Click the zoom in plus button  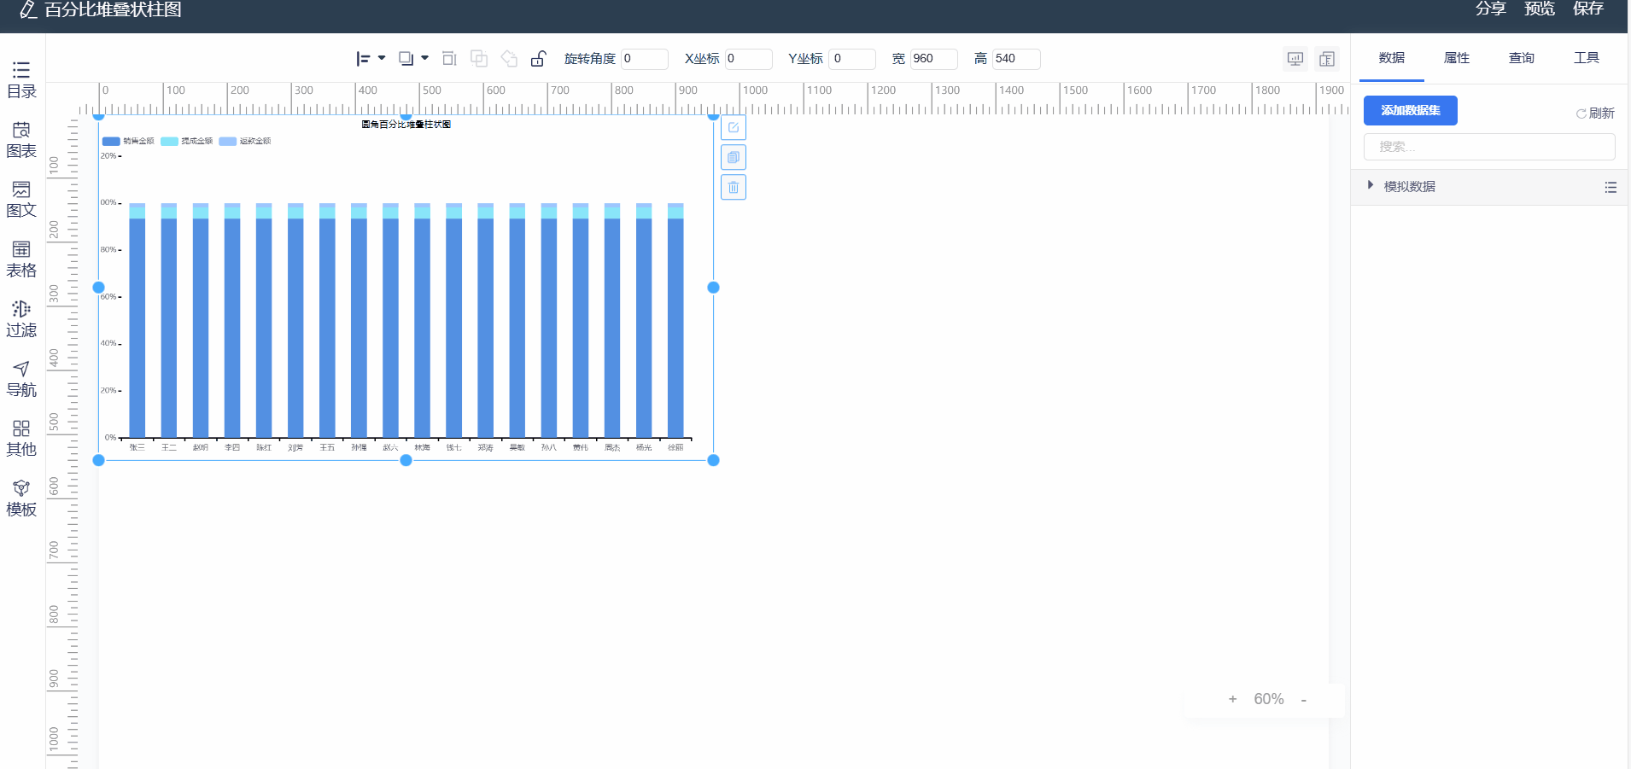point(1232,699)
